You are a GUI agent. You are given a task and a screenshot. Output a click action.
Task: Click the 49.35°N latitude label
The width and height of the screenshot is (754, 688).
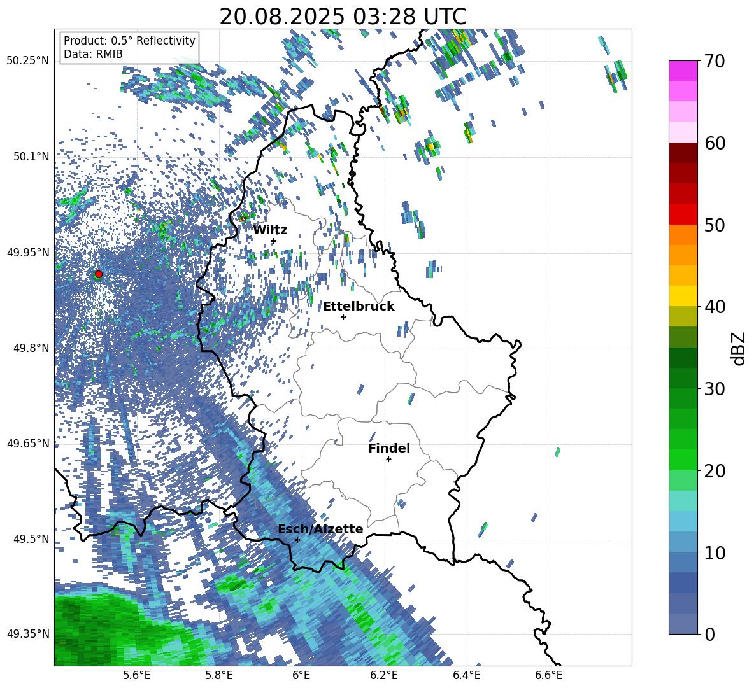coord(28,634)
